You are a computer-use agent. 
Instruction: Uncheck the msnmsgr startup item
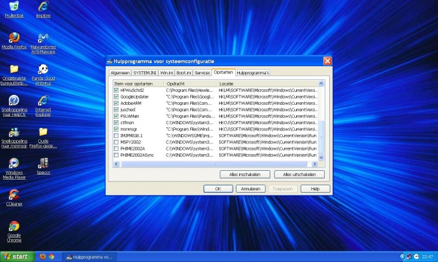[x=116, y=129]
